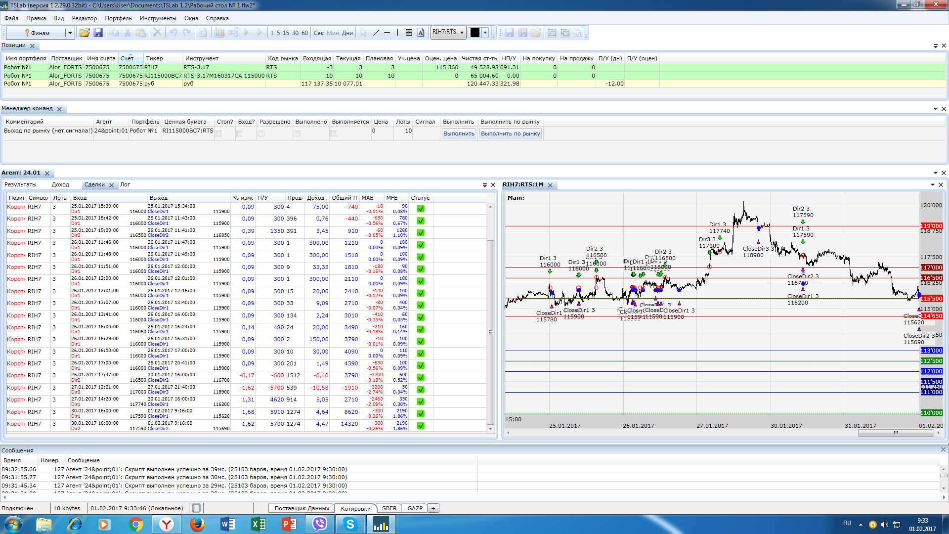Click the text annotation tool icon
Screen dimensions: 949x534
pyautogui.click(x=421, y=33)
